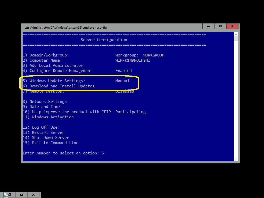Click the Computer Name value WIN-K1N9NQIH9HI
The image size is (264, 198).
[133, 60]
